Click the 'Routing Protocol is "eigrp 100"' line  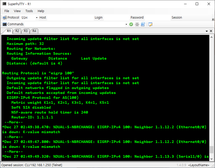(38, 73)
